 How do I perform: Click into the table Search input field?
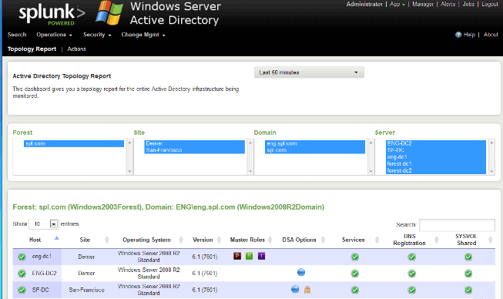457,225
